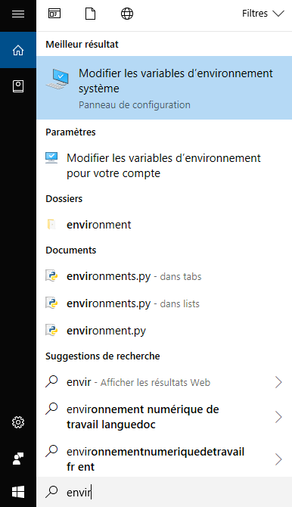Image resolution: width=292 pixels, height=507 pixels.
Task: Open environments.py dans lists
Action: point(164,303)
